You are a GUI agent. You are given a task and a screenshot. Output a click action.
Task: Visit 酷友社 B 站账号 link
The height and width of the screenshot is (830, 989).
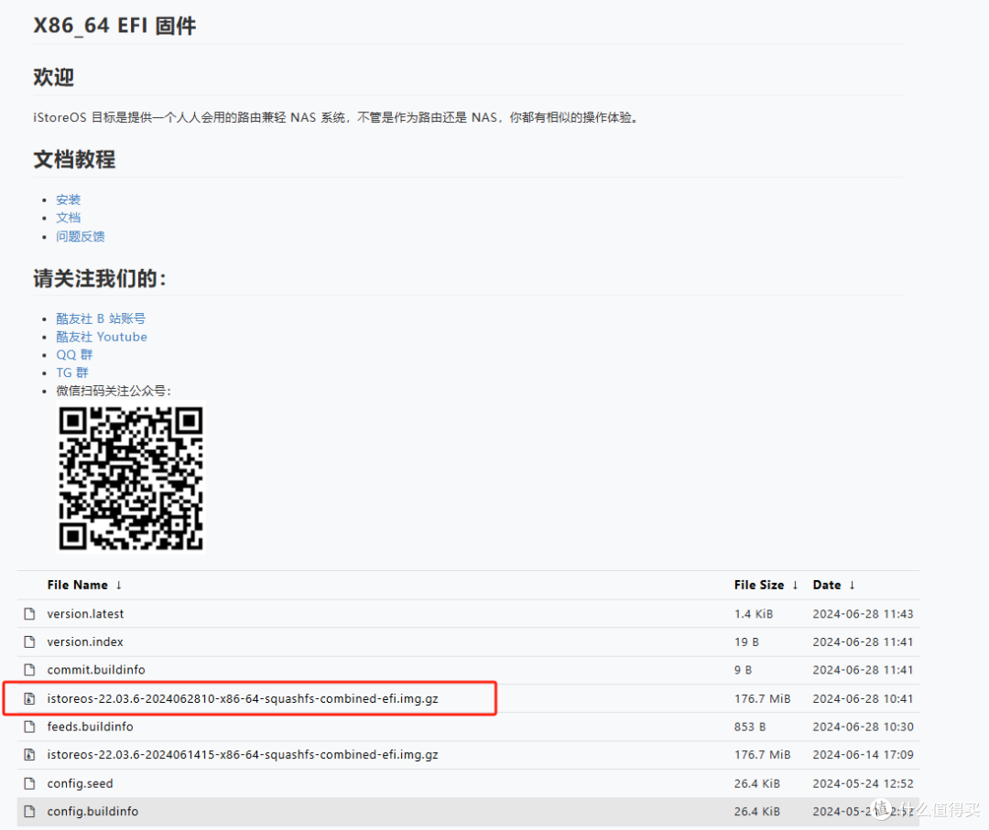[101, 318]
